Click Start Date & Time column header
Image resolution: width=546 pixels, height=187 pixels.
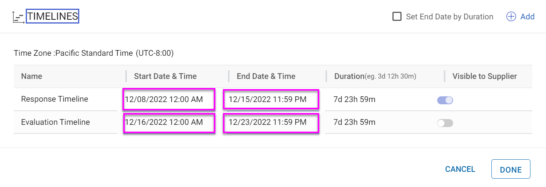(x=165, y=76)
